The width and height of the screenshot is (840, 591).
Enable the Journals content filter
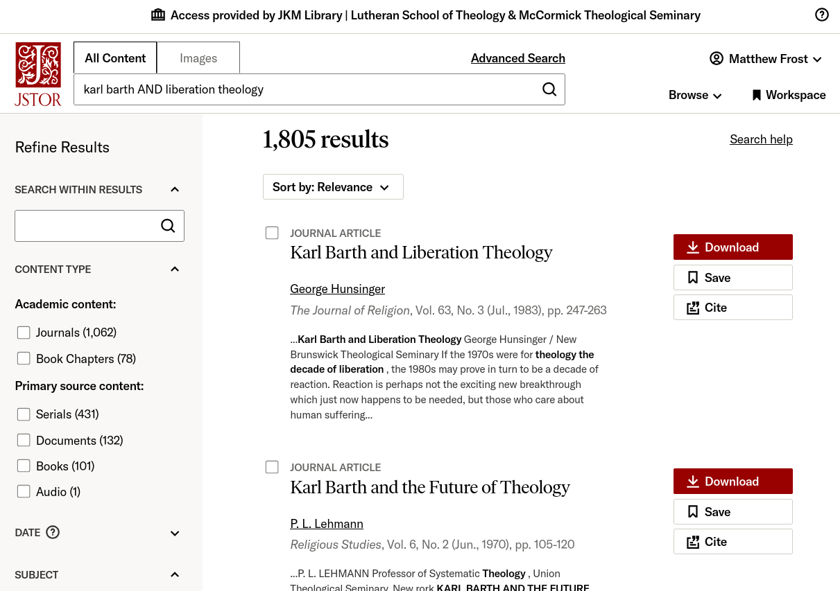click(x=24, y=332)
